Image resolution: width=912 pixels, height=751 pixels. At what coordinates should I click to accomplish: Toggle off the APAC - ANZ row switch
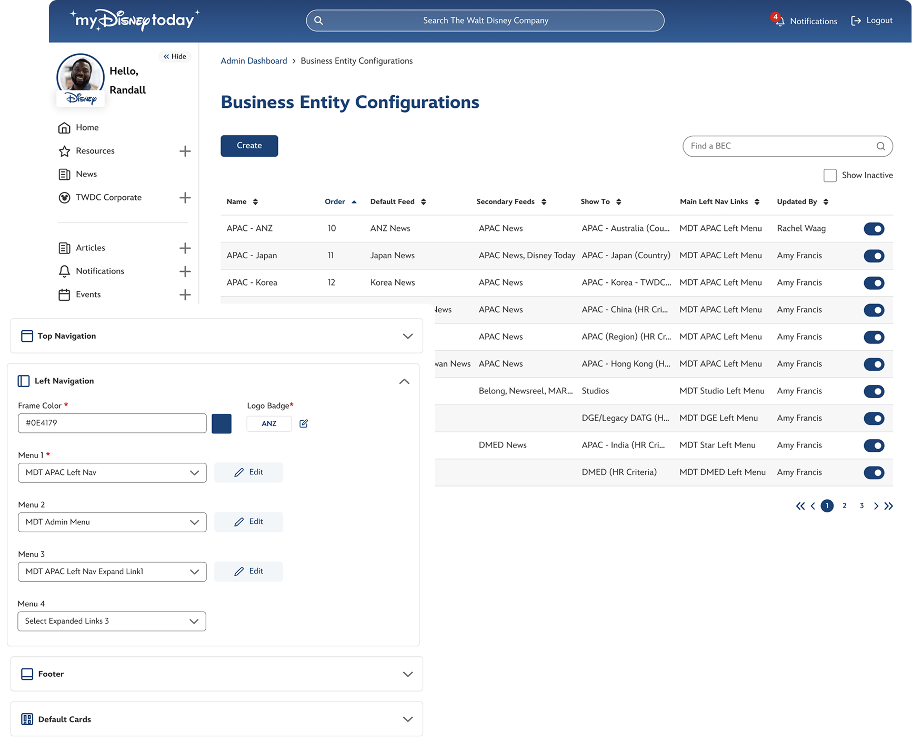point(874,229)
